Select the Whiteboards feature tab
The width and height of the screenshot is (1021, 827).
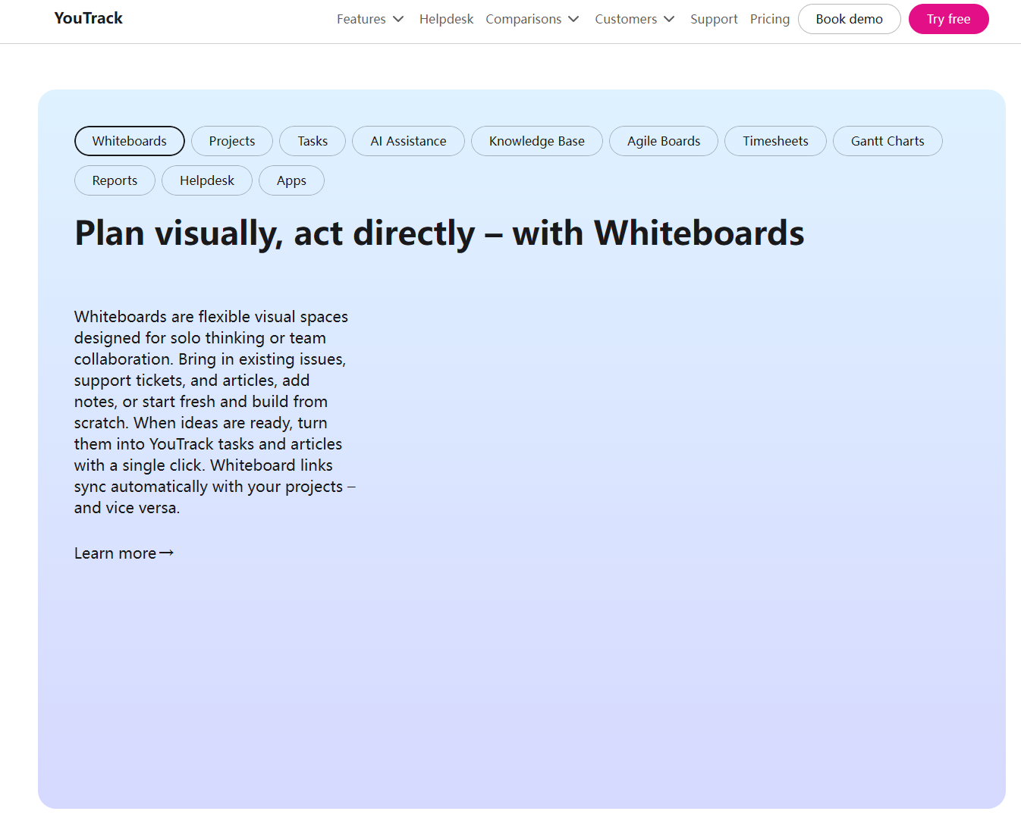click(130, 141)
